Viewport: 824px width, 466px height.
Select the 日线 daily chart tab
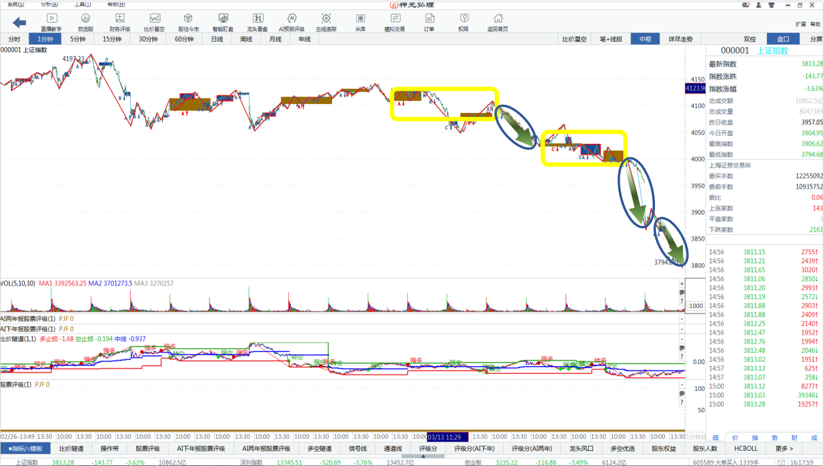tap(217, 39)
